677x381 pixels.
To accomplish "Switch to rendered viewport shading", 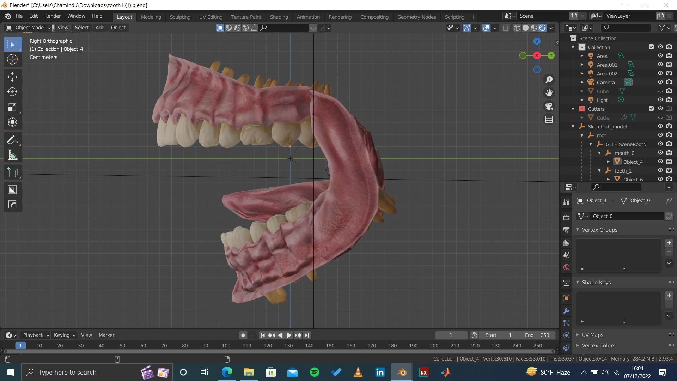I will [x=543, y=28].
